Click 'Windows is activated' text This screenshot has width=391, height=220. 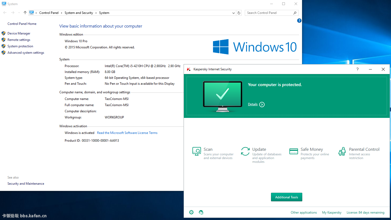point(79,133)
